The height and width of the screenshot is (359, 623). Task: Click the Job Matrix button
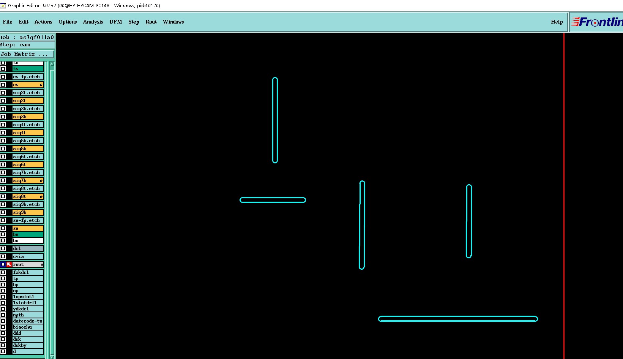pyautogui.click(x=27, y=54)
